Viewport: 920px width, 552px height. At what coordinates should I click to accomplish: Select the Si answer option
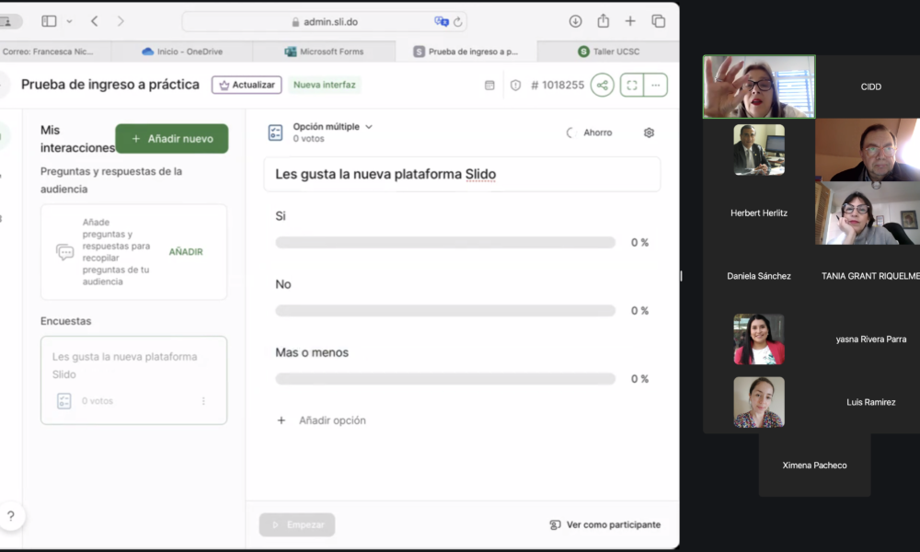(x=281, y=216)
